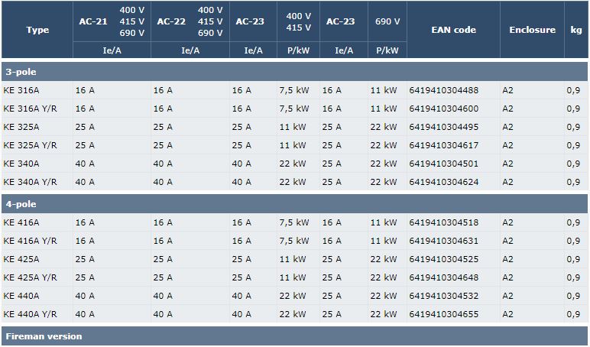This screenshot has width=590, height=347.
Task: Click the KE 325A Y/R type entry
Action: click(x=30, y=145)
